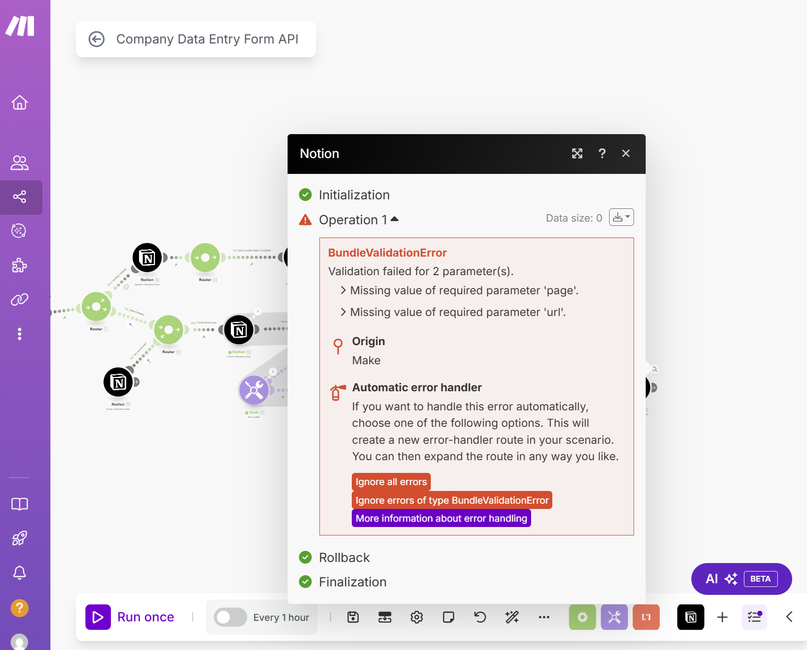Select the Router next to the top Notion module
This screenshot has height=650, width=807.
(205, 258)
